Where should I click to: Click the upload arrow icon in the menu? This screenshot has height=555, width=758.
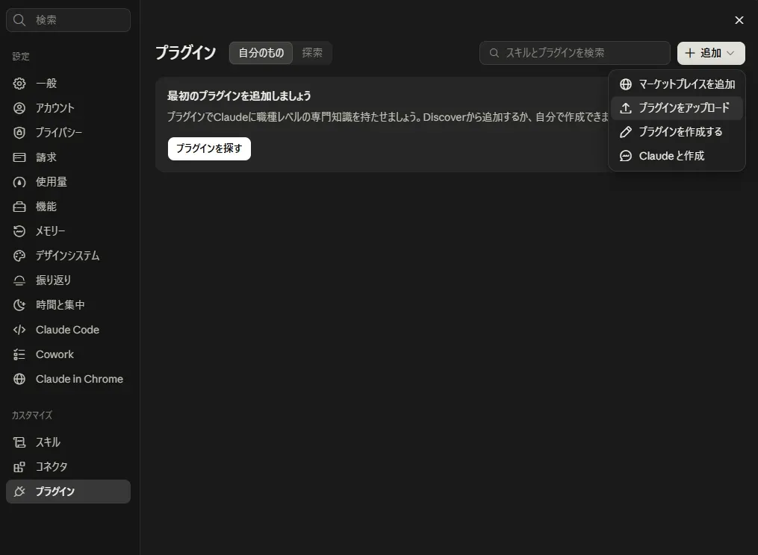tap(626, 108)
